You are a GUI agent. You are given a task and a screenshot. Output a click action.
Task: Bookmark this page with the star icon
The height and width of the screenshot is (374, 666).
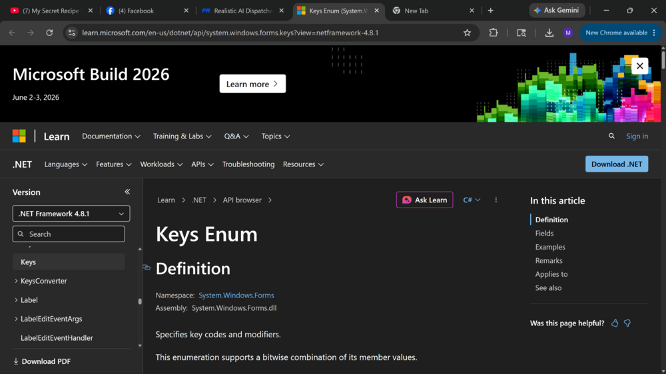click(468, 33)
